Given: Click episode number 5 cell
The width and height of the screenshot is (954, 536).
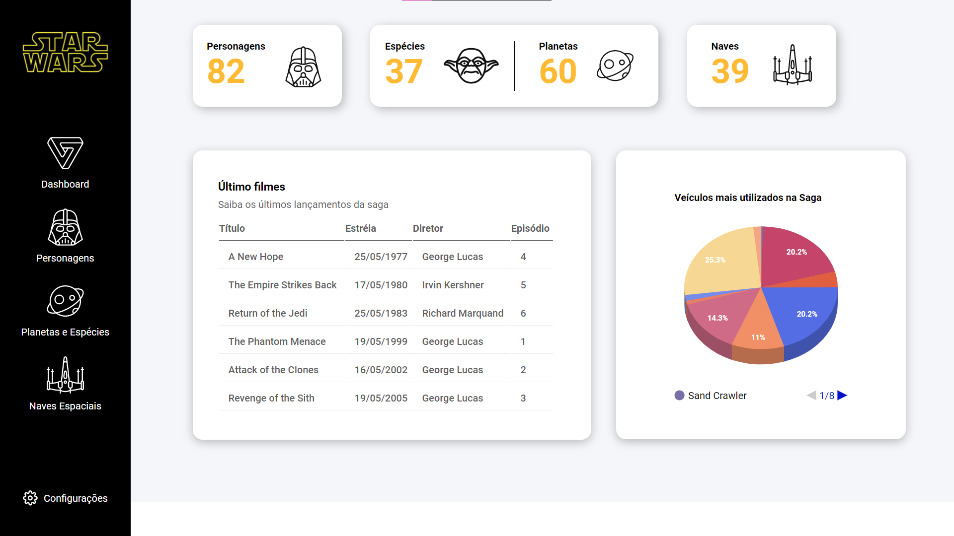Looking at the screenshot, I should click(x=523, y=285).
